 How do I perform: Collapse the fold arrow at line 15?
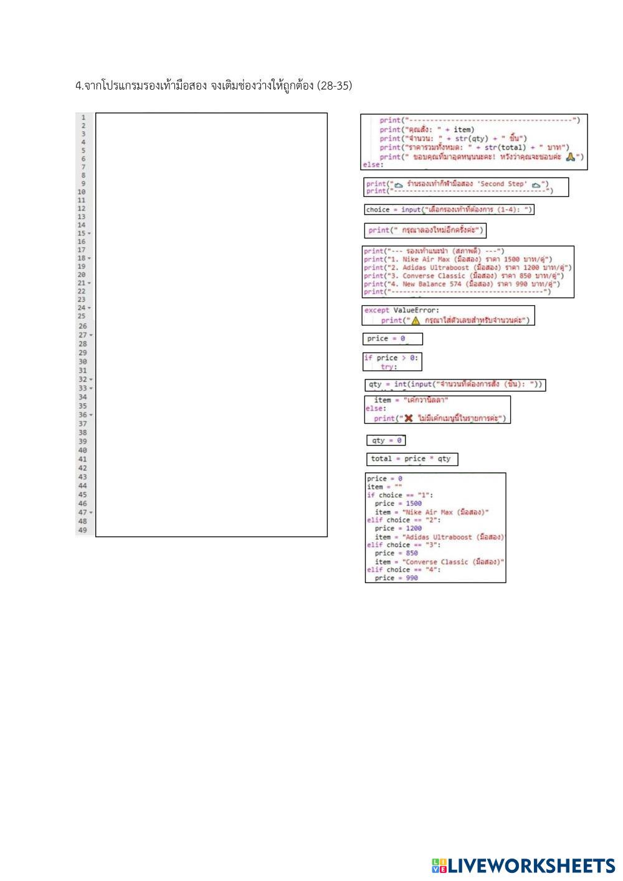coord(90,234)
